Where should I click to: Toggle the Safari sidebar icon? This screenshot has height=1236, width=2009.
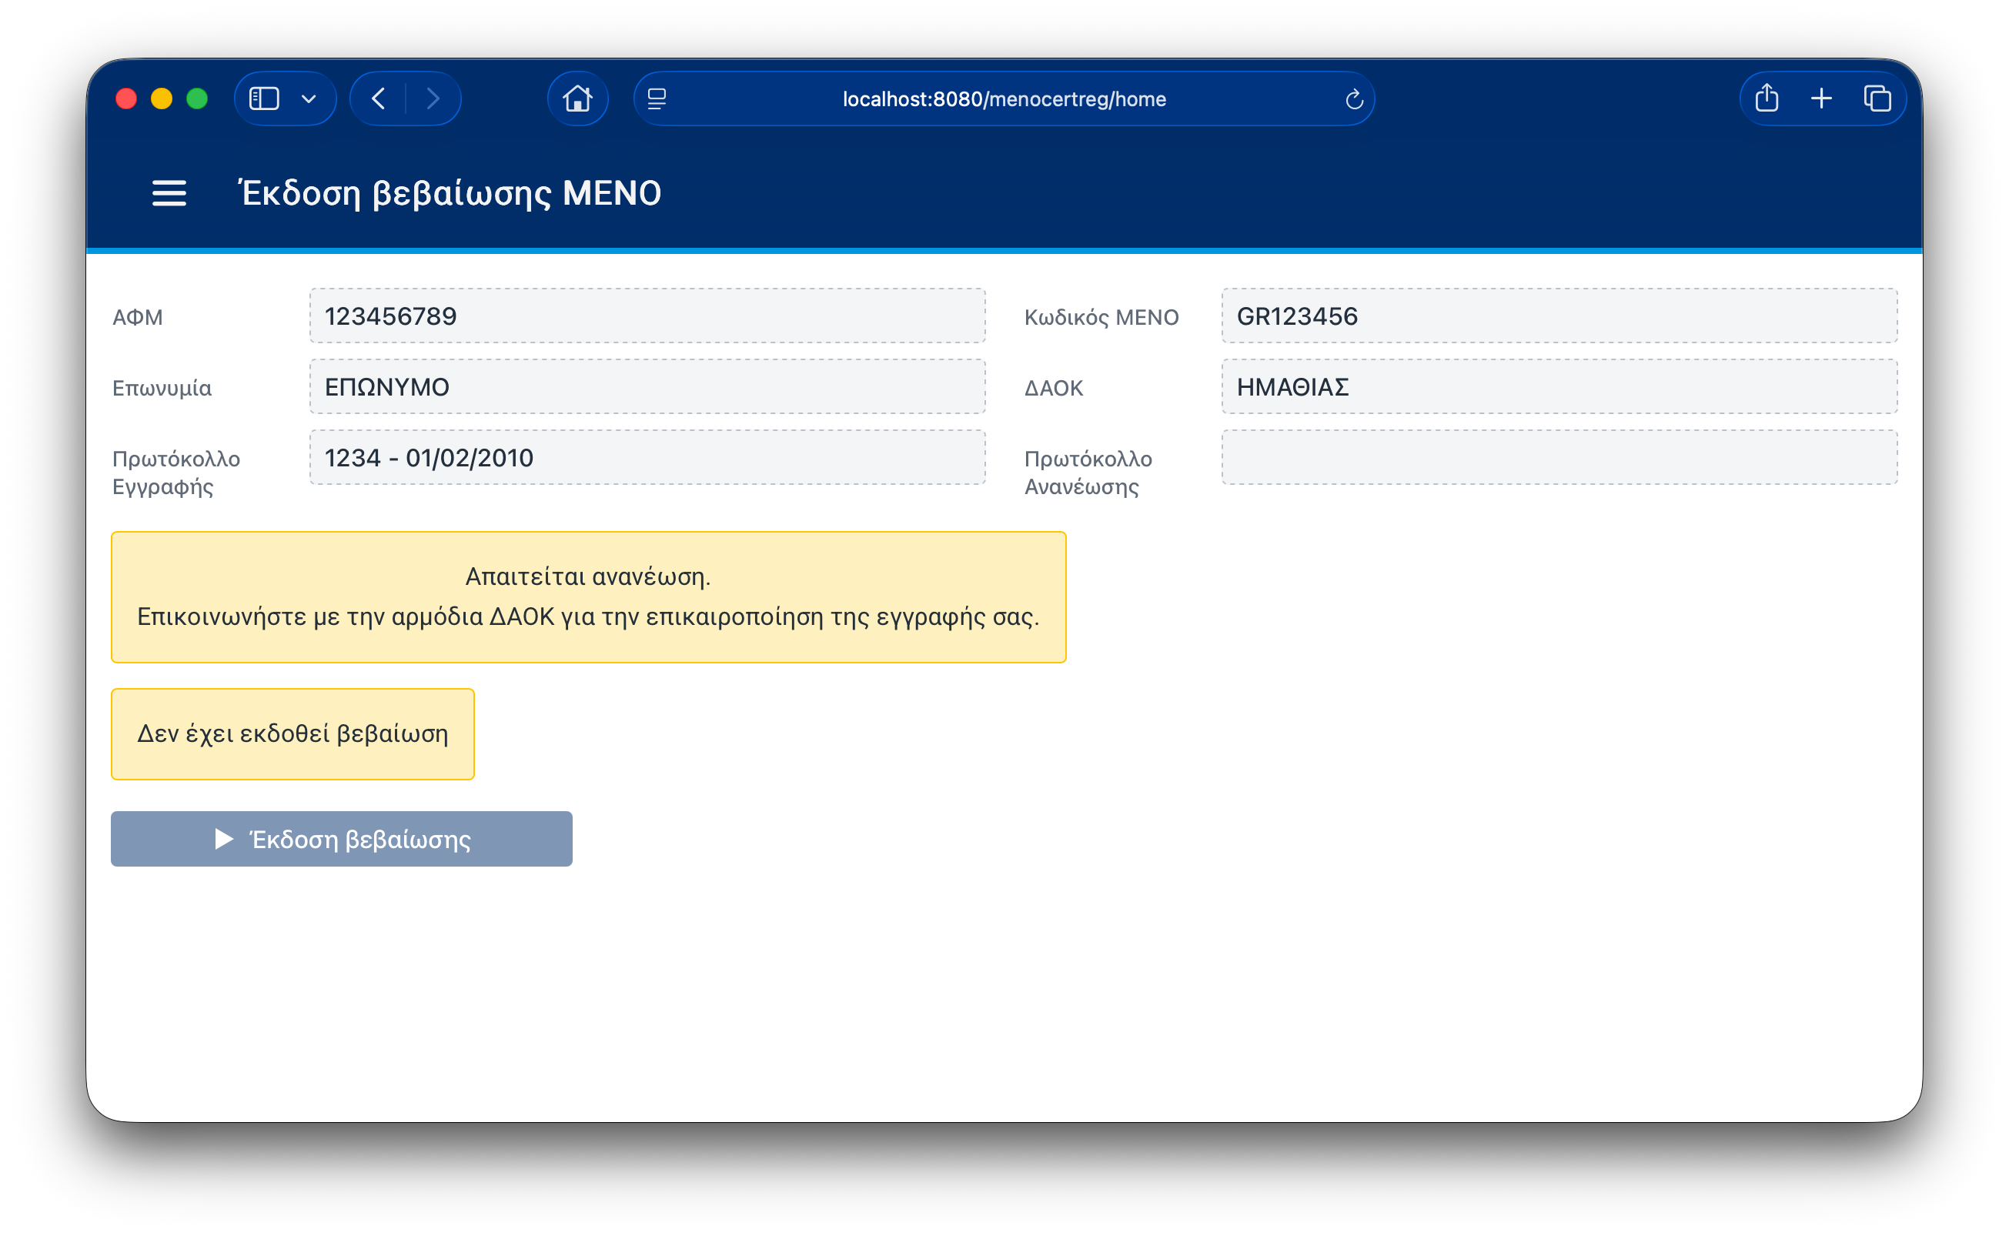coord(264,99)
